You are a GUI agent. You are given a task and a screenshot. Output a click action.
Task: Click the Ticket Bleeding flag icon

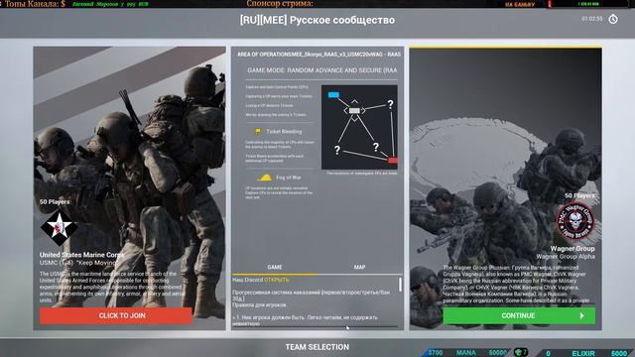pos(258,132)
